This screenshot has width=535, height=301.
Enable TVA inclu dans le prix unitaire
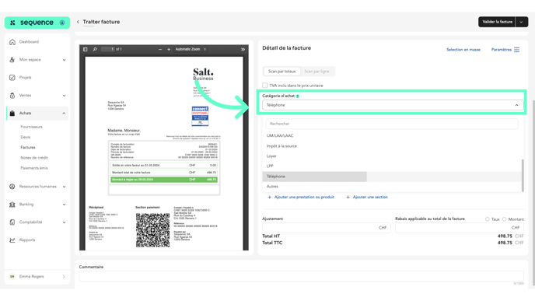pos(264,86)
